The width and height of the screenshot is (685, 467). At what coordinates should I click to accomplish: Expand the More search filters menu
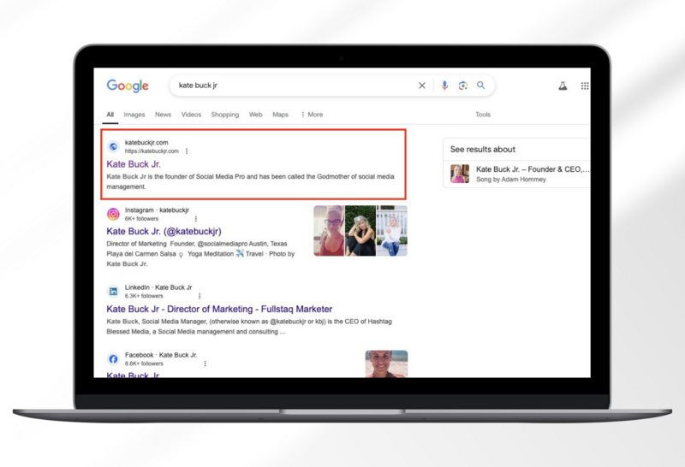tap(313, 115)
